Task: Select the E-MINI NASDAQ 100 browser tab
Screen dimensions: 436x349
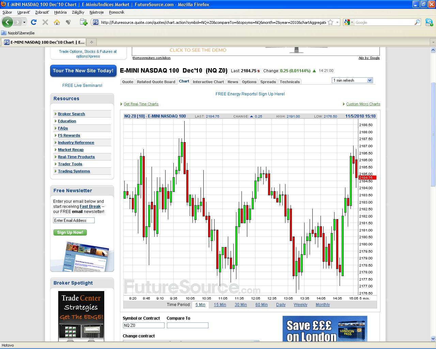Action: [x=44, y=42]
